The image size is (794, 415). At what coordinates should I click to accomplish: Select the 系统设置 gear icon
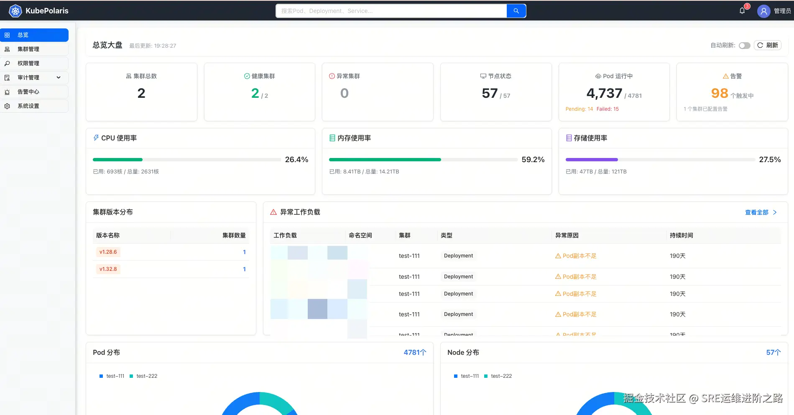pos(7,106)
